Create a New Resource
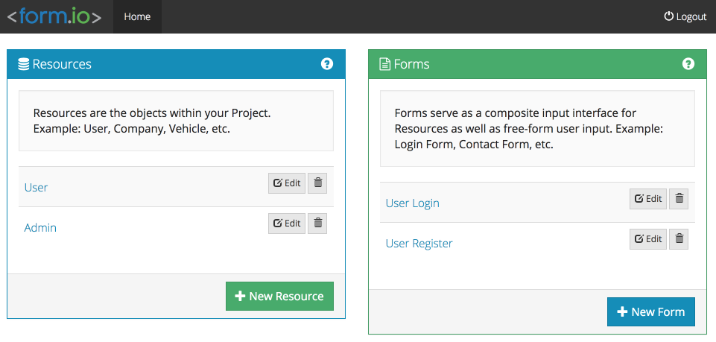The width and height of the screenshot is (716, 342). 279,297
